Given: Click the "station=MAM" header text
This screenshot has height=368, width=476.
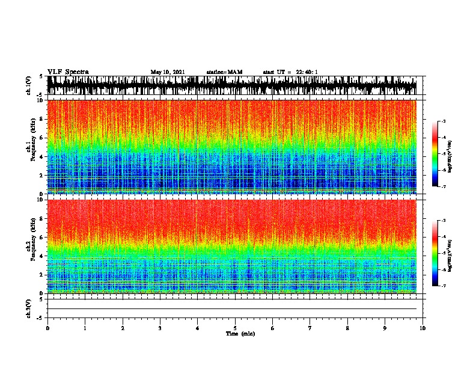Looking at the screenshot, I should 225,72.
